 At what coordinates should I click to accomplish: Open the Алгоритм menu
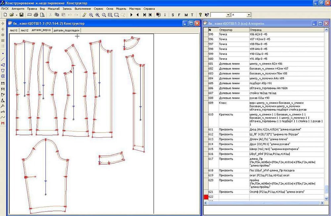pyautogui.click(x=18, y=9)
